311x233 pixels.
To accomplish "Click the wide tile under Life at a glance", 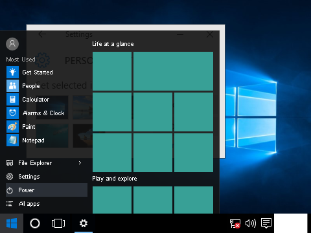I will [173, 71].
